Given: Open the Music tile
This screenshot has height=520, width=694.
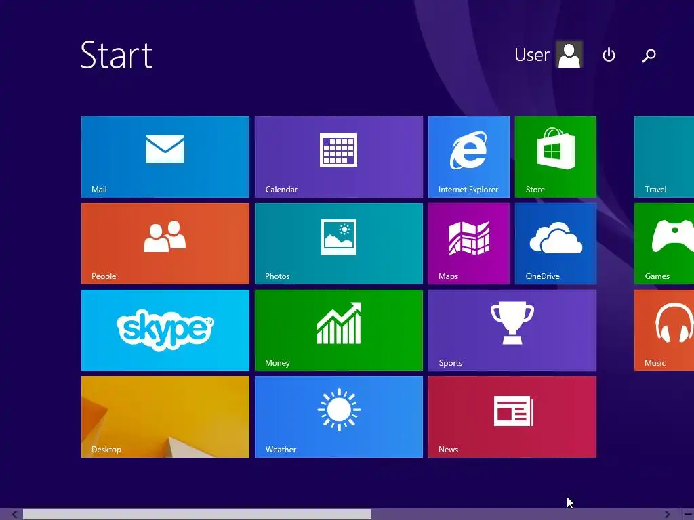Looking at the screenshot, I should [x=664, y=330].
